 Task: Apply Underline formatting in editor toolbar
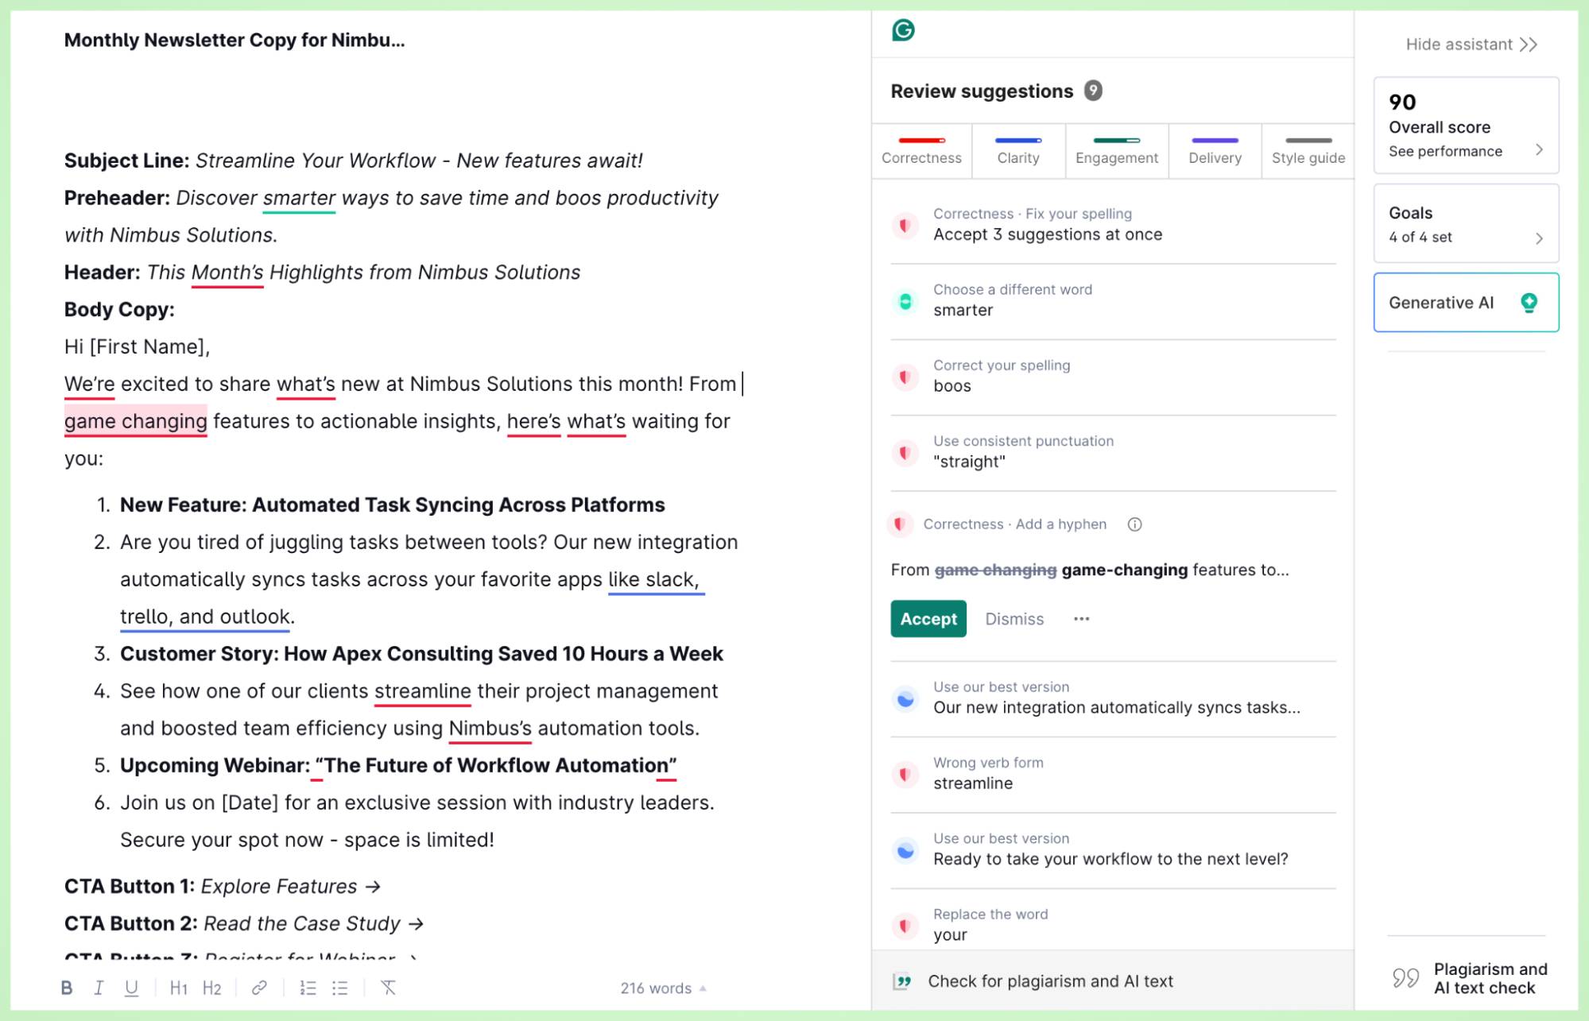tap(131, 988)
